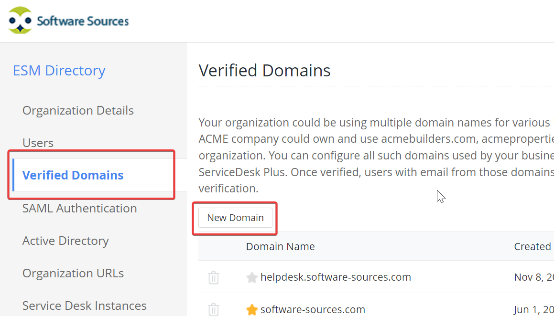Go to Organization Details in sidebar
Screen dimensions: 554x316
tap(78, 110)
